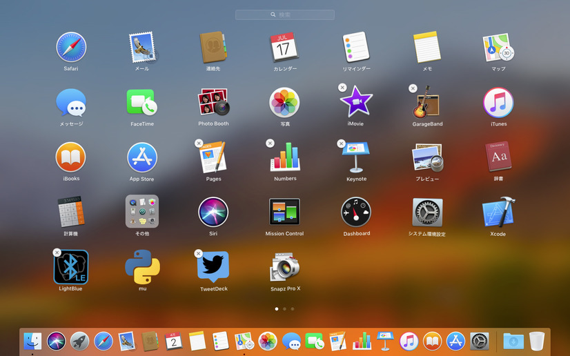Open the その他 folder
The height and width of the screenshot is (356, 570).
click(142, 211)
